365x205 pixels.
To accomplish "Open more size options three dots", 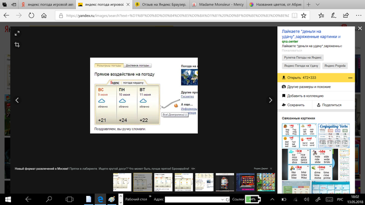I will [350, 78].
